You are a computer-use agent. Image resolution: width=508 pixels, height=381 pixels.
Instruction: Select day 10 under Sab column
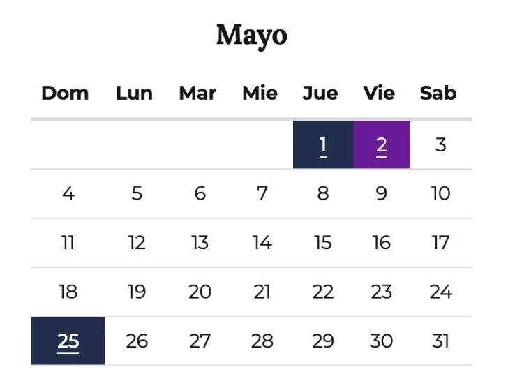click(440, 193)
